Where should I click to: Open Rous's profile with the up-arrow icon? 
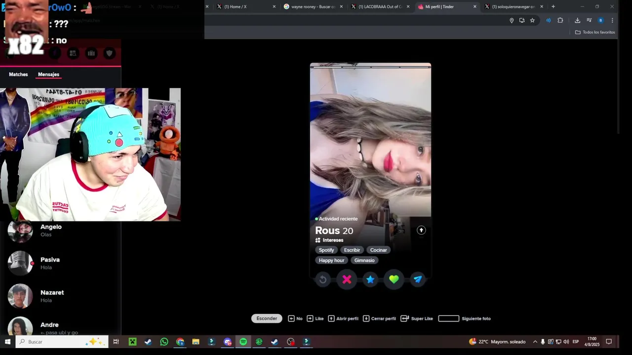tap(421, 230)
